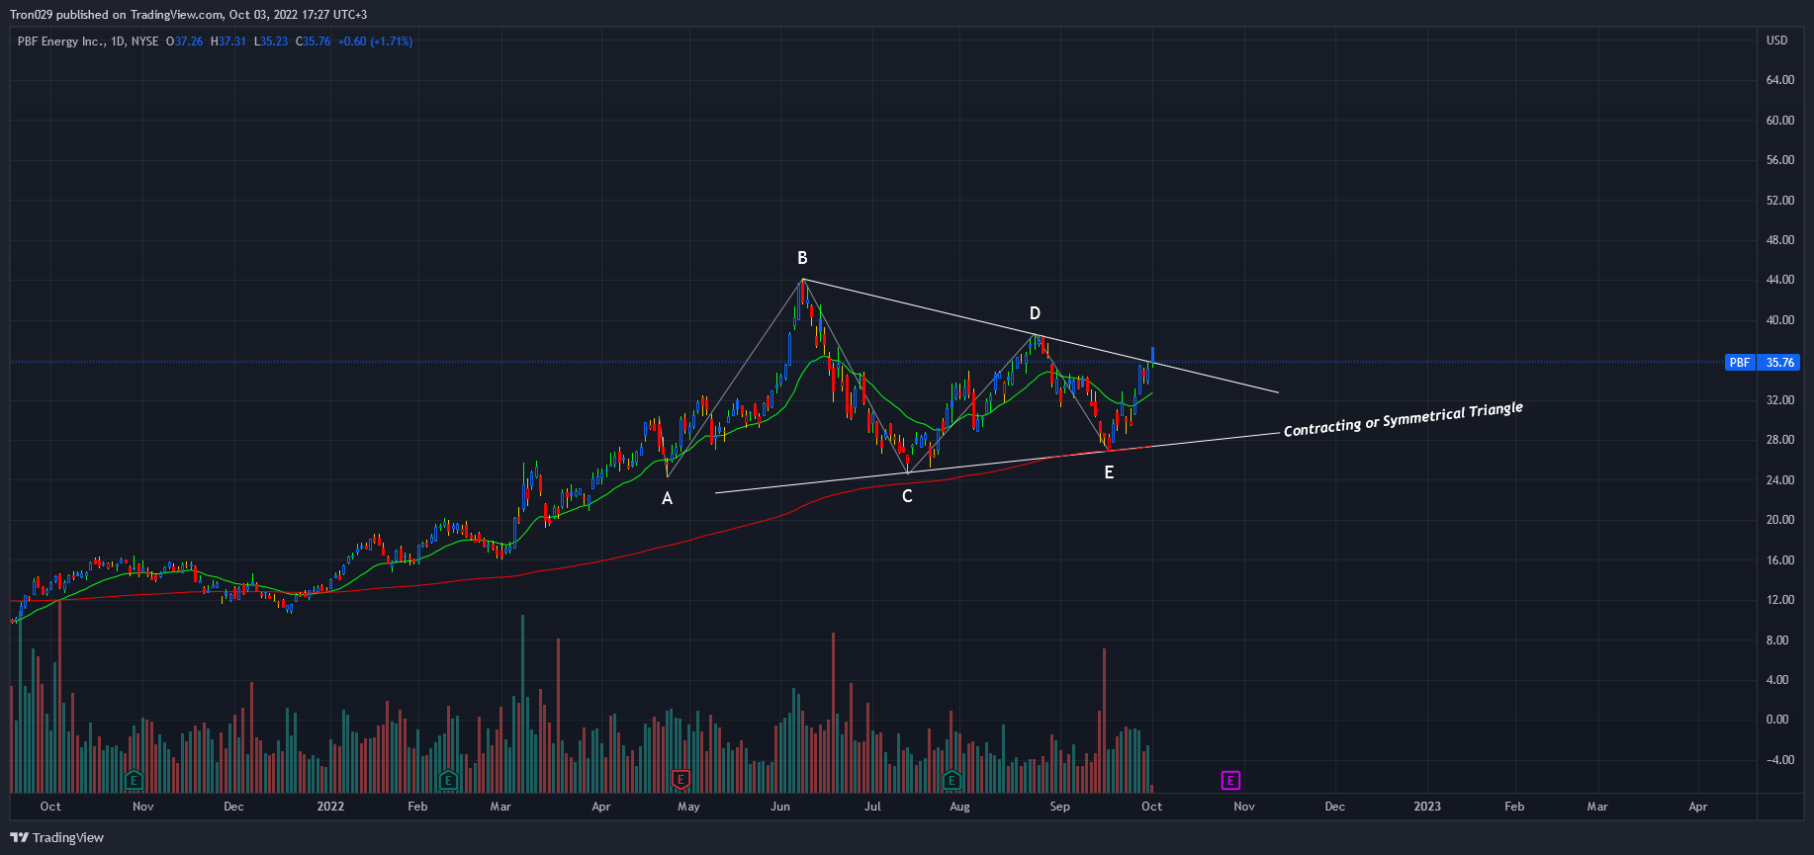
Task: Click the USD currency label
Action: [x=1777, y=41]
